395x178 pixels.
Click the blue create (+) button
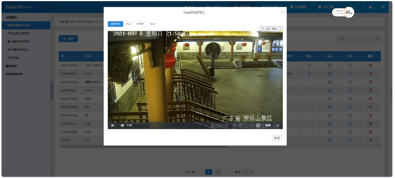(x=68, y=39)
